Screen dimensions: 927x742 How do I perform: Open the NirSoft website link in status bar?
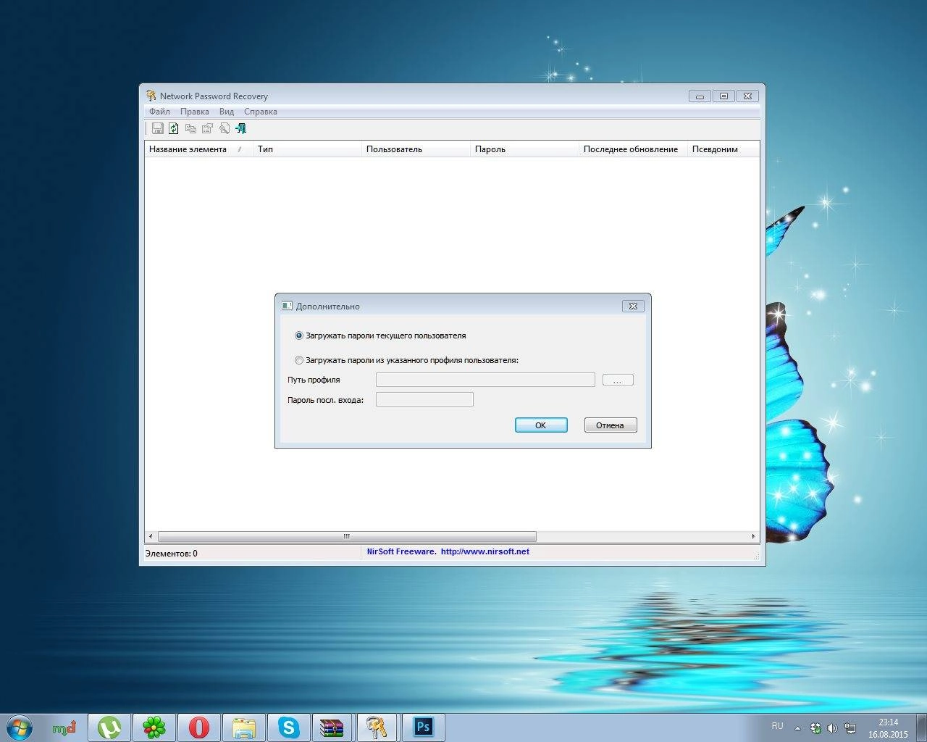coord(485,551)
